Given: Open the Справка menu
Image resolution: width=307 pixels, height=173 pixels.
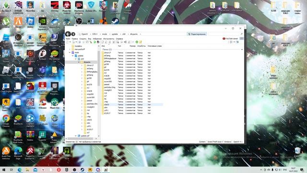Looking at the screenshot, I should click(119, 39).
